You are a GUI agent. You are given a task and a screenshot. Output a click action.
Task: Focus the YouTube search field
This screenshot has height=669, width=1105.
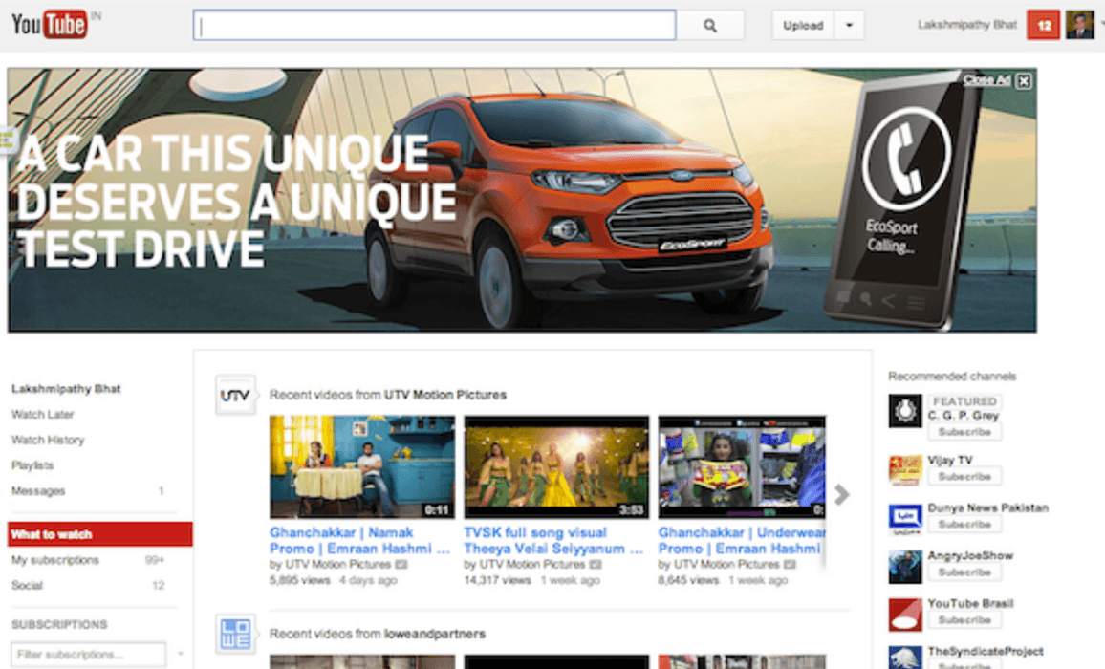(x=434, y=26)
